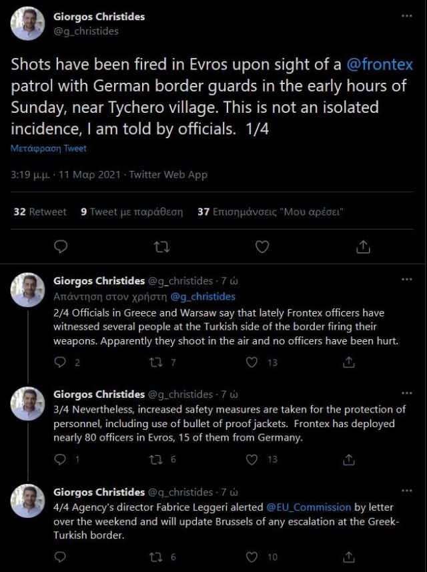The height and width of the screenshot is (572, 427).
Task: Like the 3/4 tweet about safety measures
Action: [x=252, y=459]
